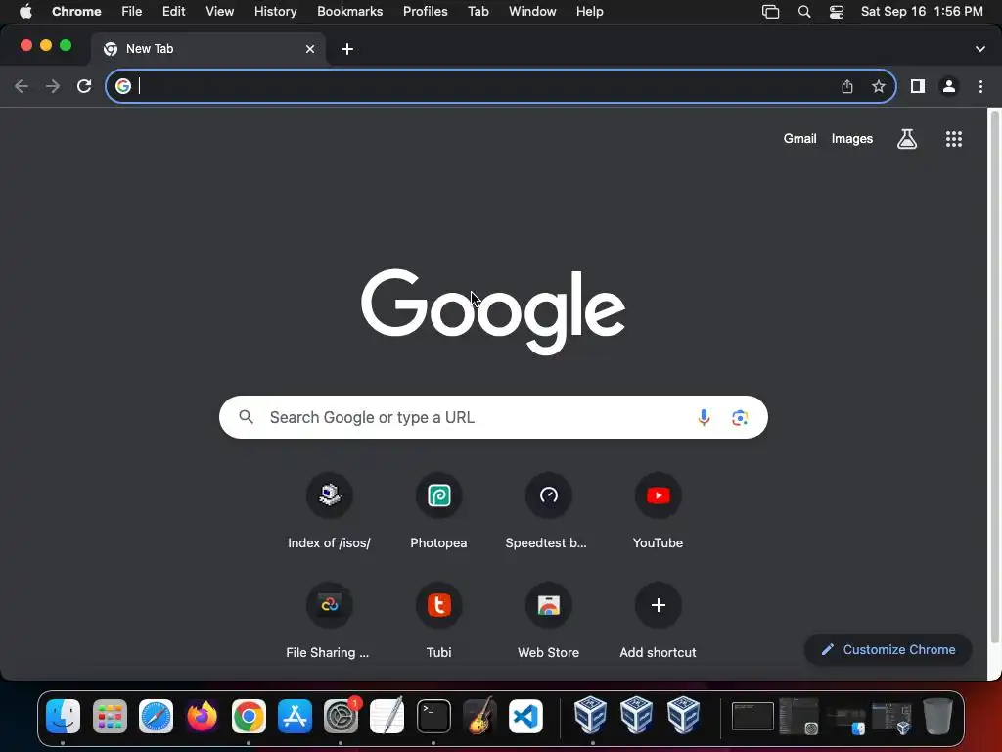Open the Bookmarks menu
The image size is (1002, 752).
pyautogui.click(x=349, y=12)
